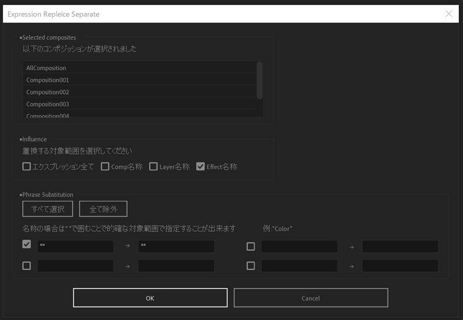Click the 全て除外 button
The image size is (463, 320).
[x=104, y=208]
